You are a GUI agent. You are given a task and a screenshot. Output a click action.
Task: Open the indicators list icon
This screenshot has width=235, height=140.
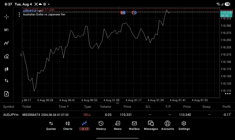(6, 43)
